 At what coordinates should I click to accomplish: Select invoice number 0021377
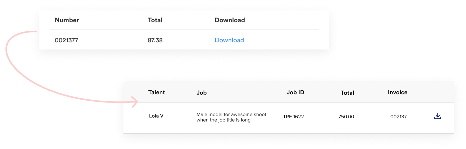(66, 40)
